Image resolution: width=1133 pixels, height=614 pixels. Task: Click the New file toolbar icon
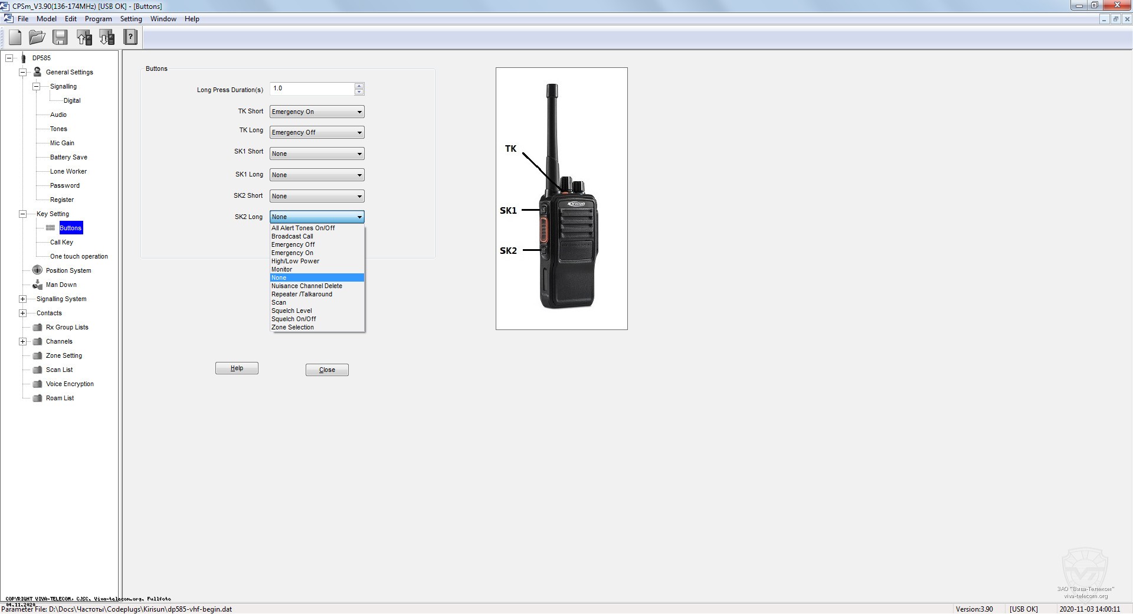15,38
